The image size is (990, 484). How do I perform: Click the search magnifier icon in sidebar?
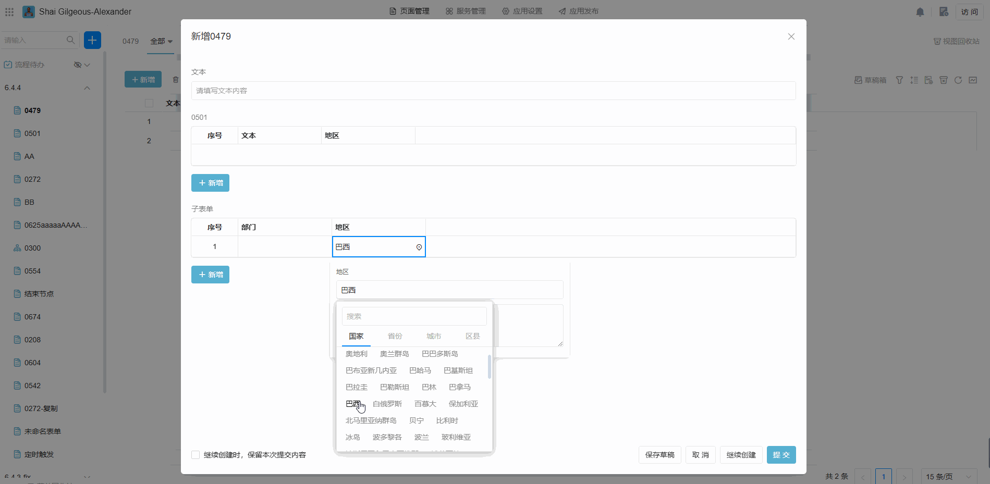pyautogui.click(x=71, y=40)
